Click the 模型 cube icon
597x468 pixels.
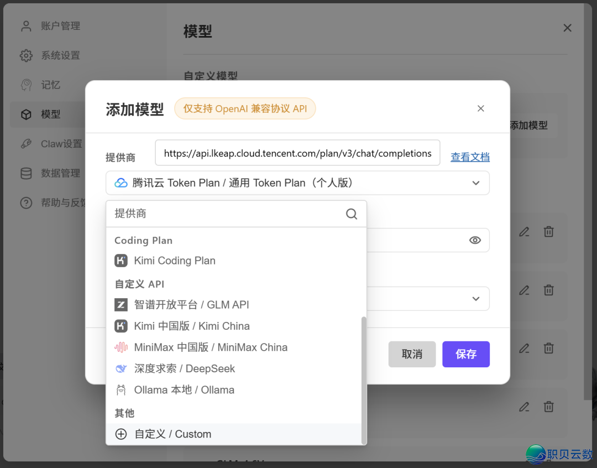point(26,115)
